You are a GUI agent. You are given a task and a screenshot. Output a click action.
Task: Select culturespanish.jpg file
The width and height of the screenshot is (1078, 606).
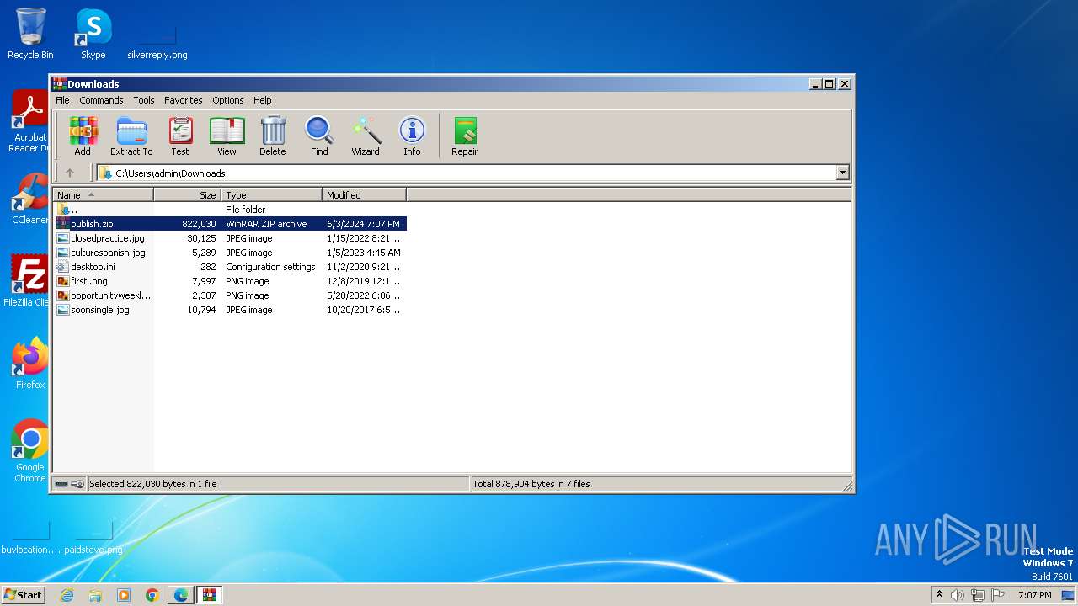[230, 252]
